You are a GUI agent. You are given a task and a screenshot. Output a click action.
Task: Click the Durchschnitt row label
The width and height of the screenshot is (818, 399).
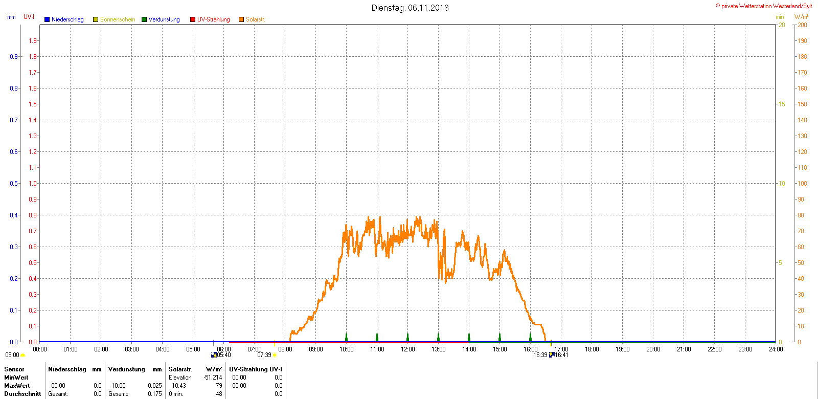[x=22, y=394]
